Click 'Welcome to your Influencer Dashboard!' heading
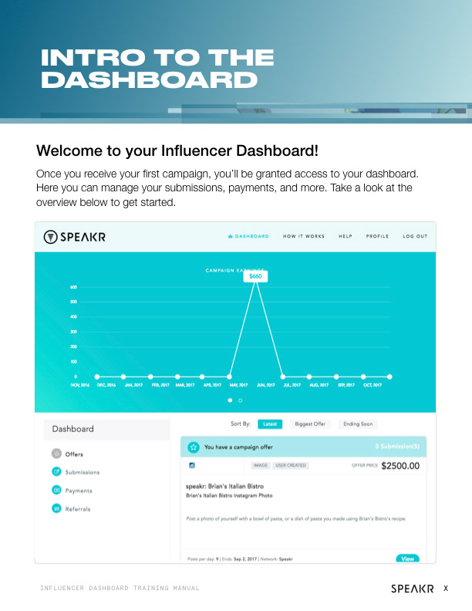The width and height of the screenshot is (472, 611). (177, 150)
